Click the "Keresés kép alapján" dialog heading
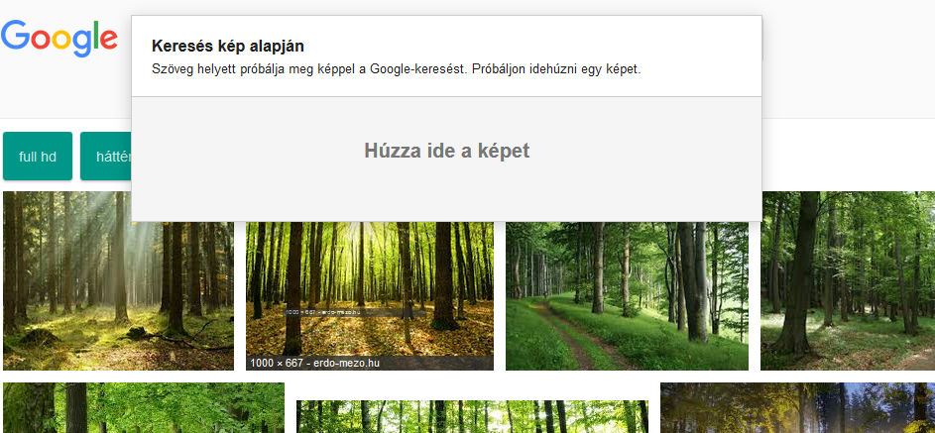 (228, 46)
